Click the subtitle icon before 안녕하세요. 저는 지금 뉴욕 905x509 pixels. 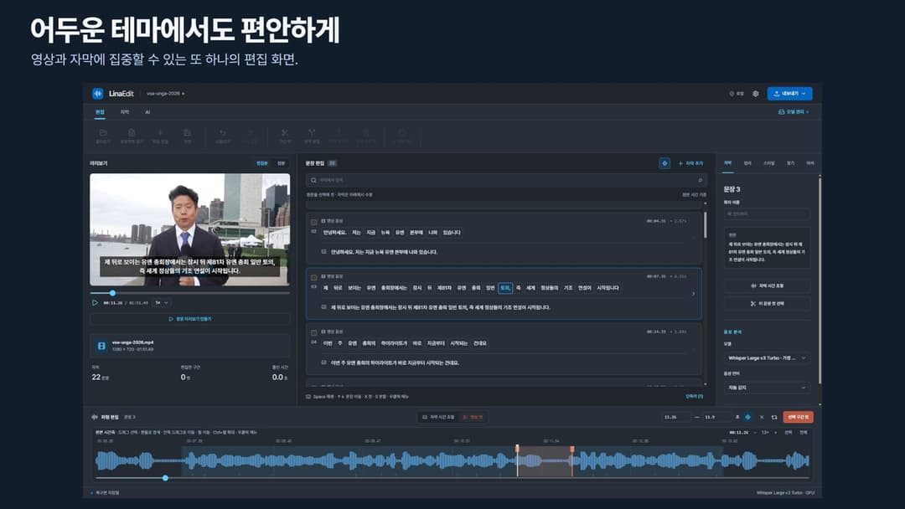[323, 252]
